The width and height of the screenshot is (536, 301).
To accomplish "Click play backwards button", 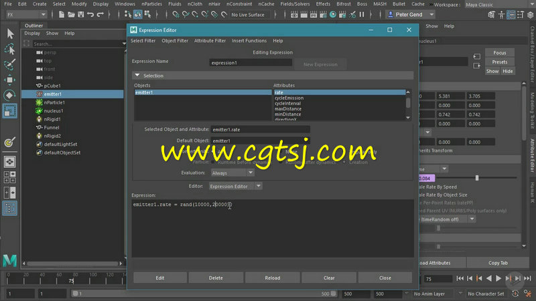I will [489, 278].
